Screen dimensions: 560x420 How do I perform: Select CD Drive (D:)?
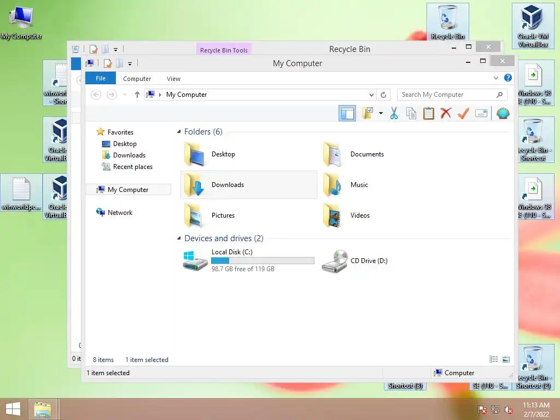(387, 261)
